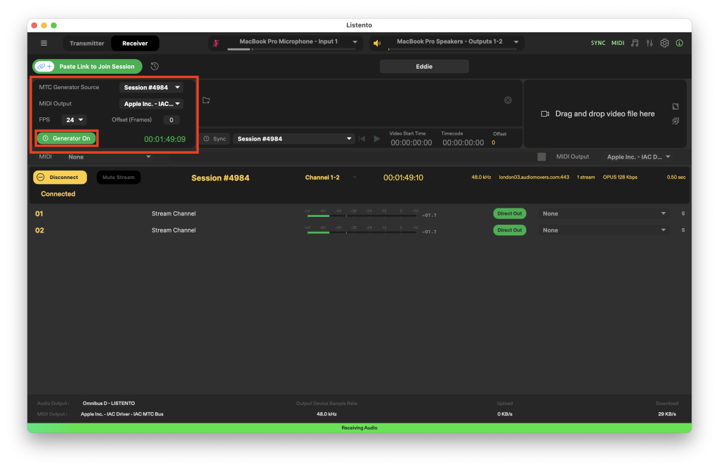Open the info icon

pos(680,43)
